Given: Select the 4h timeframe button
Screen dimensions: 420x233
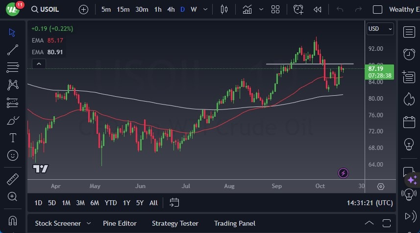Looking at the screenshot, I should 171,9.
